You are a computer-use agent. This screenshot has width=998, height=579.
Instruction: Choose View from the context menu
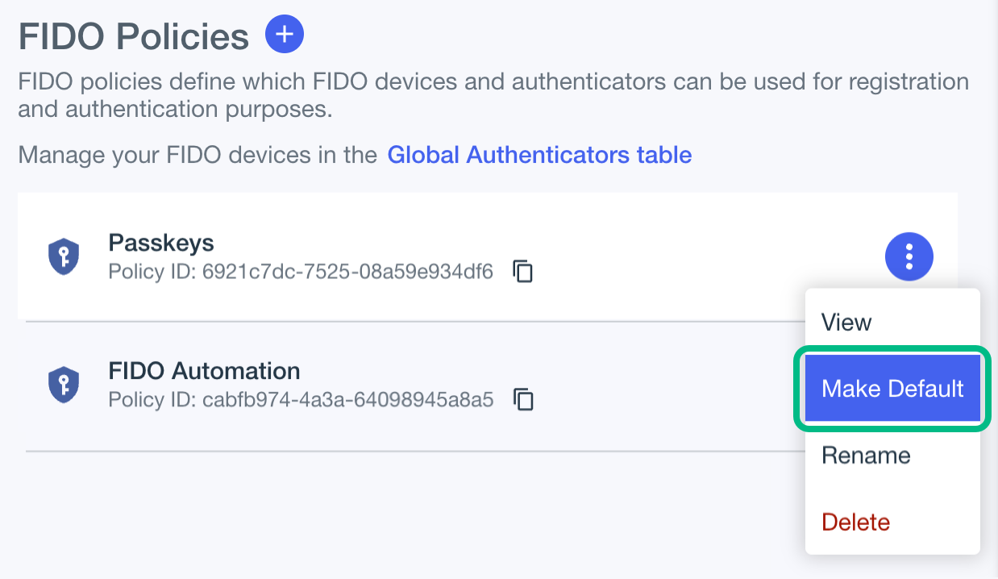pyautogui.click(x=846, y=323)
